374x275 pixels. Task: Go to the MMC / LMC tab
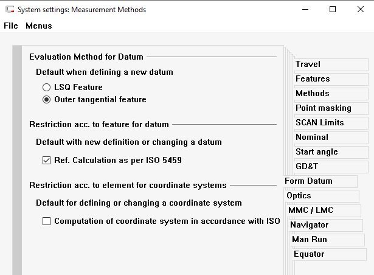click(311, 211)
